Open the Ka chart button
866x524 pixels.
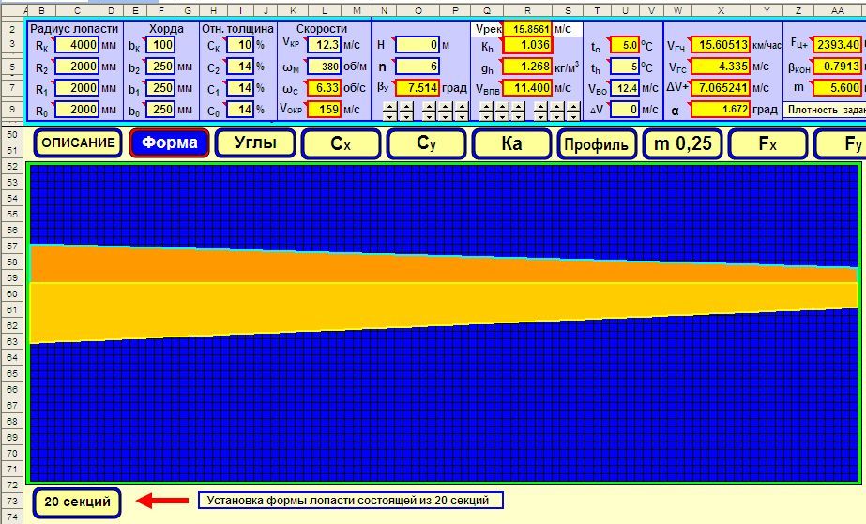pyautogui.click(x=511, y=143)
